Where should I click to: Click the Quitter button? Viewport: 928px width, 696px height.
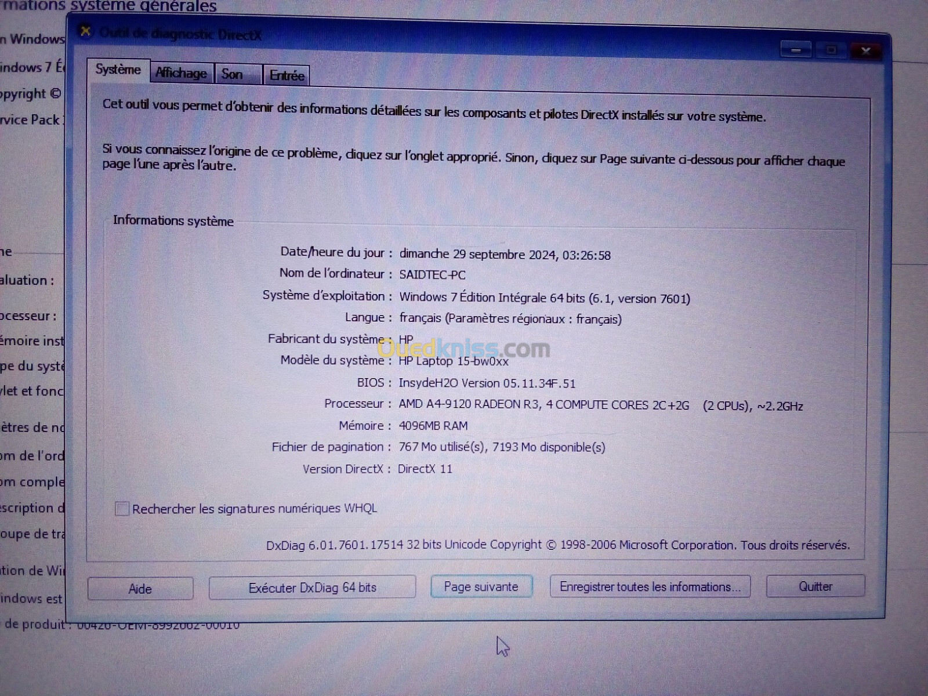(815, 586)
